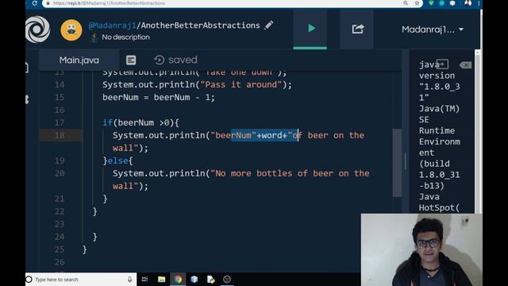
Task: Click the Chrome profile avatar icon
Action: coord(468,3)
